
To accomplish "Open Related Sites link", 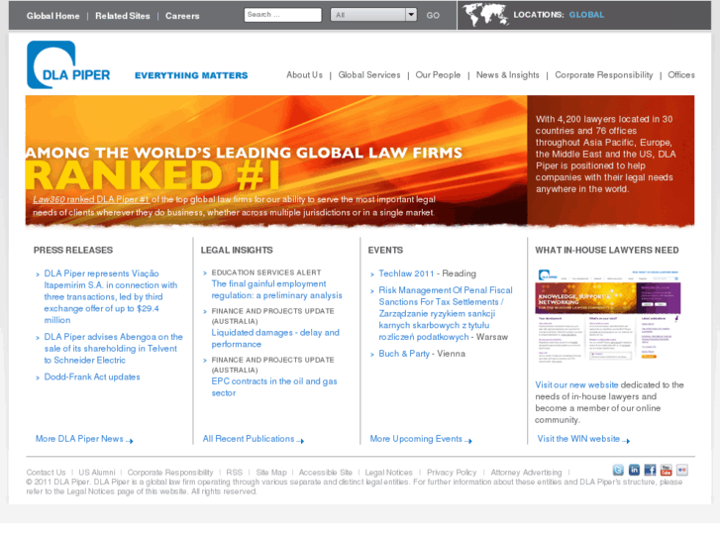I will [123, 16].
